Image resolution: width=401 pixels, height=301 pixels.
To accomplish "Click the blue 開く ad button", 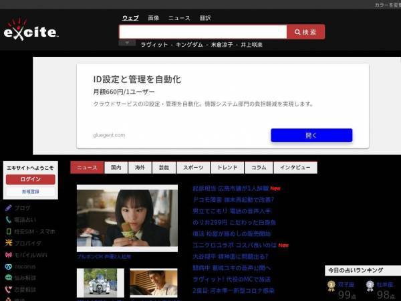I will coord(311,135).
